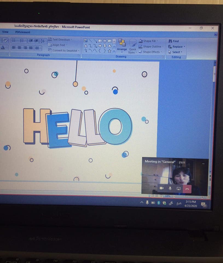Align paragraph text to the right
Screen dimensions: 223x263
click(25, 48)
